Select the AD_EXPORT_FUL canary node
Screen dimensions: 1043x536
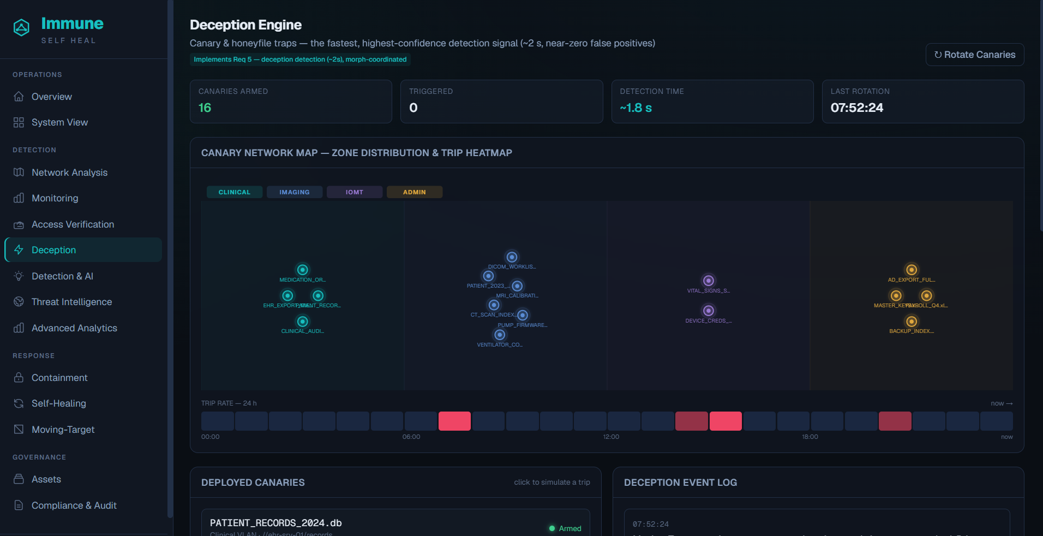pyautogui.click(x=912, y=270)
